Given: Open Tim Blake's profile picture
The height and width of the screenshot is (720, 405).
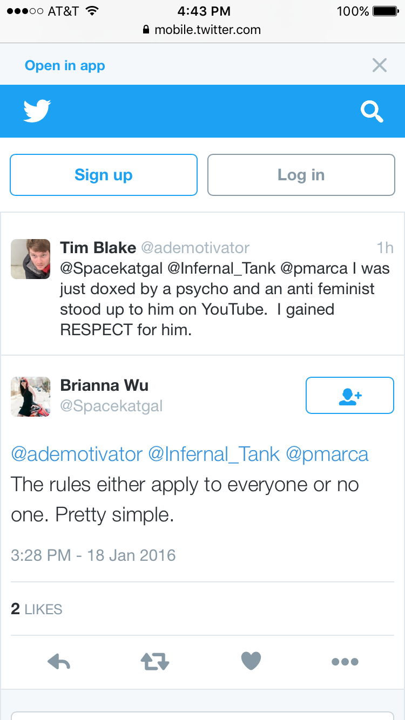Looking at the screenshot, I should pos(30,259).
